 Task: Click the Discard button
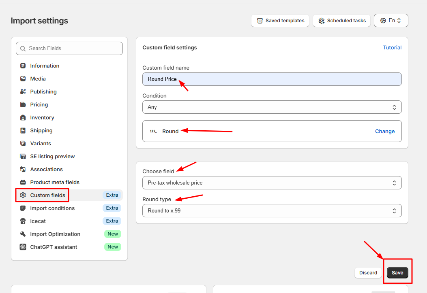click(x=368, y=273)
